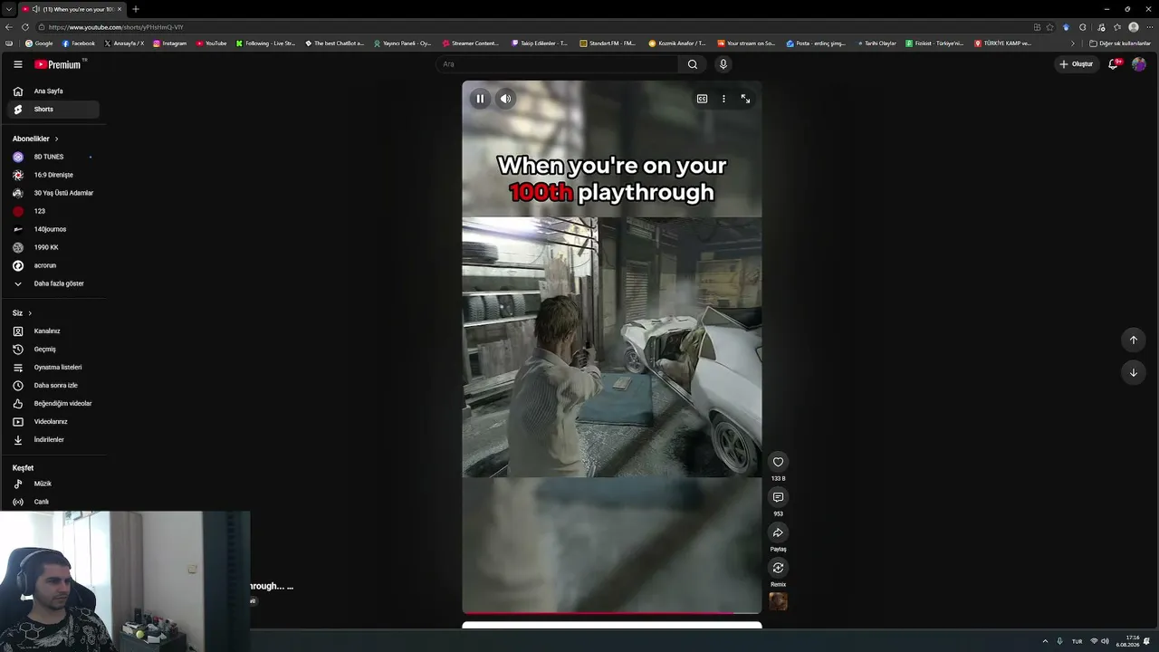The image size is (1159, 652).
Task: Go to Ana Sayfa in sidebar
Action: click(53, 91)
